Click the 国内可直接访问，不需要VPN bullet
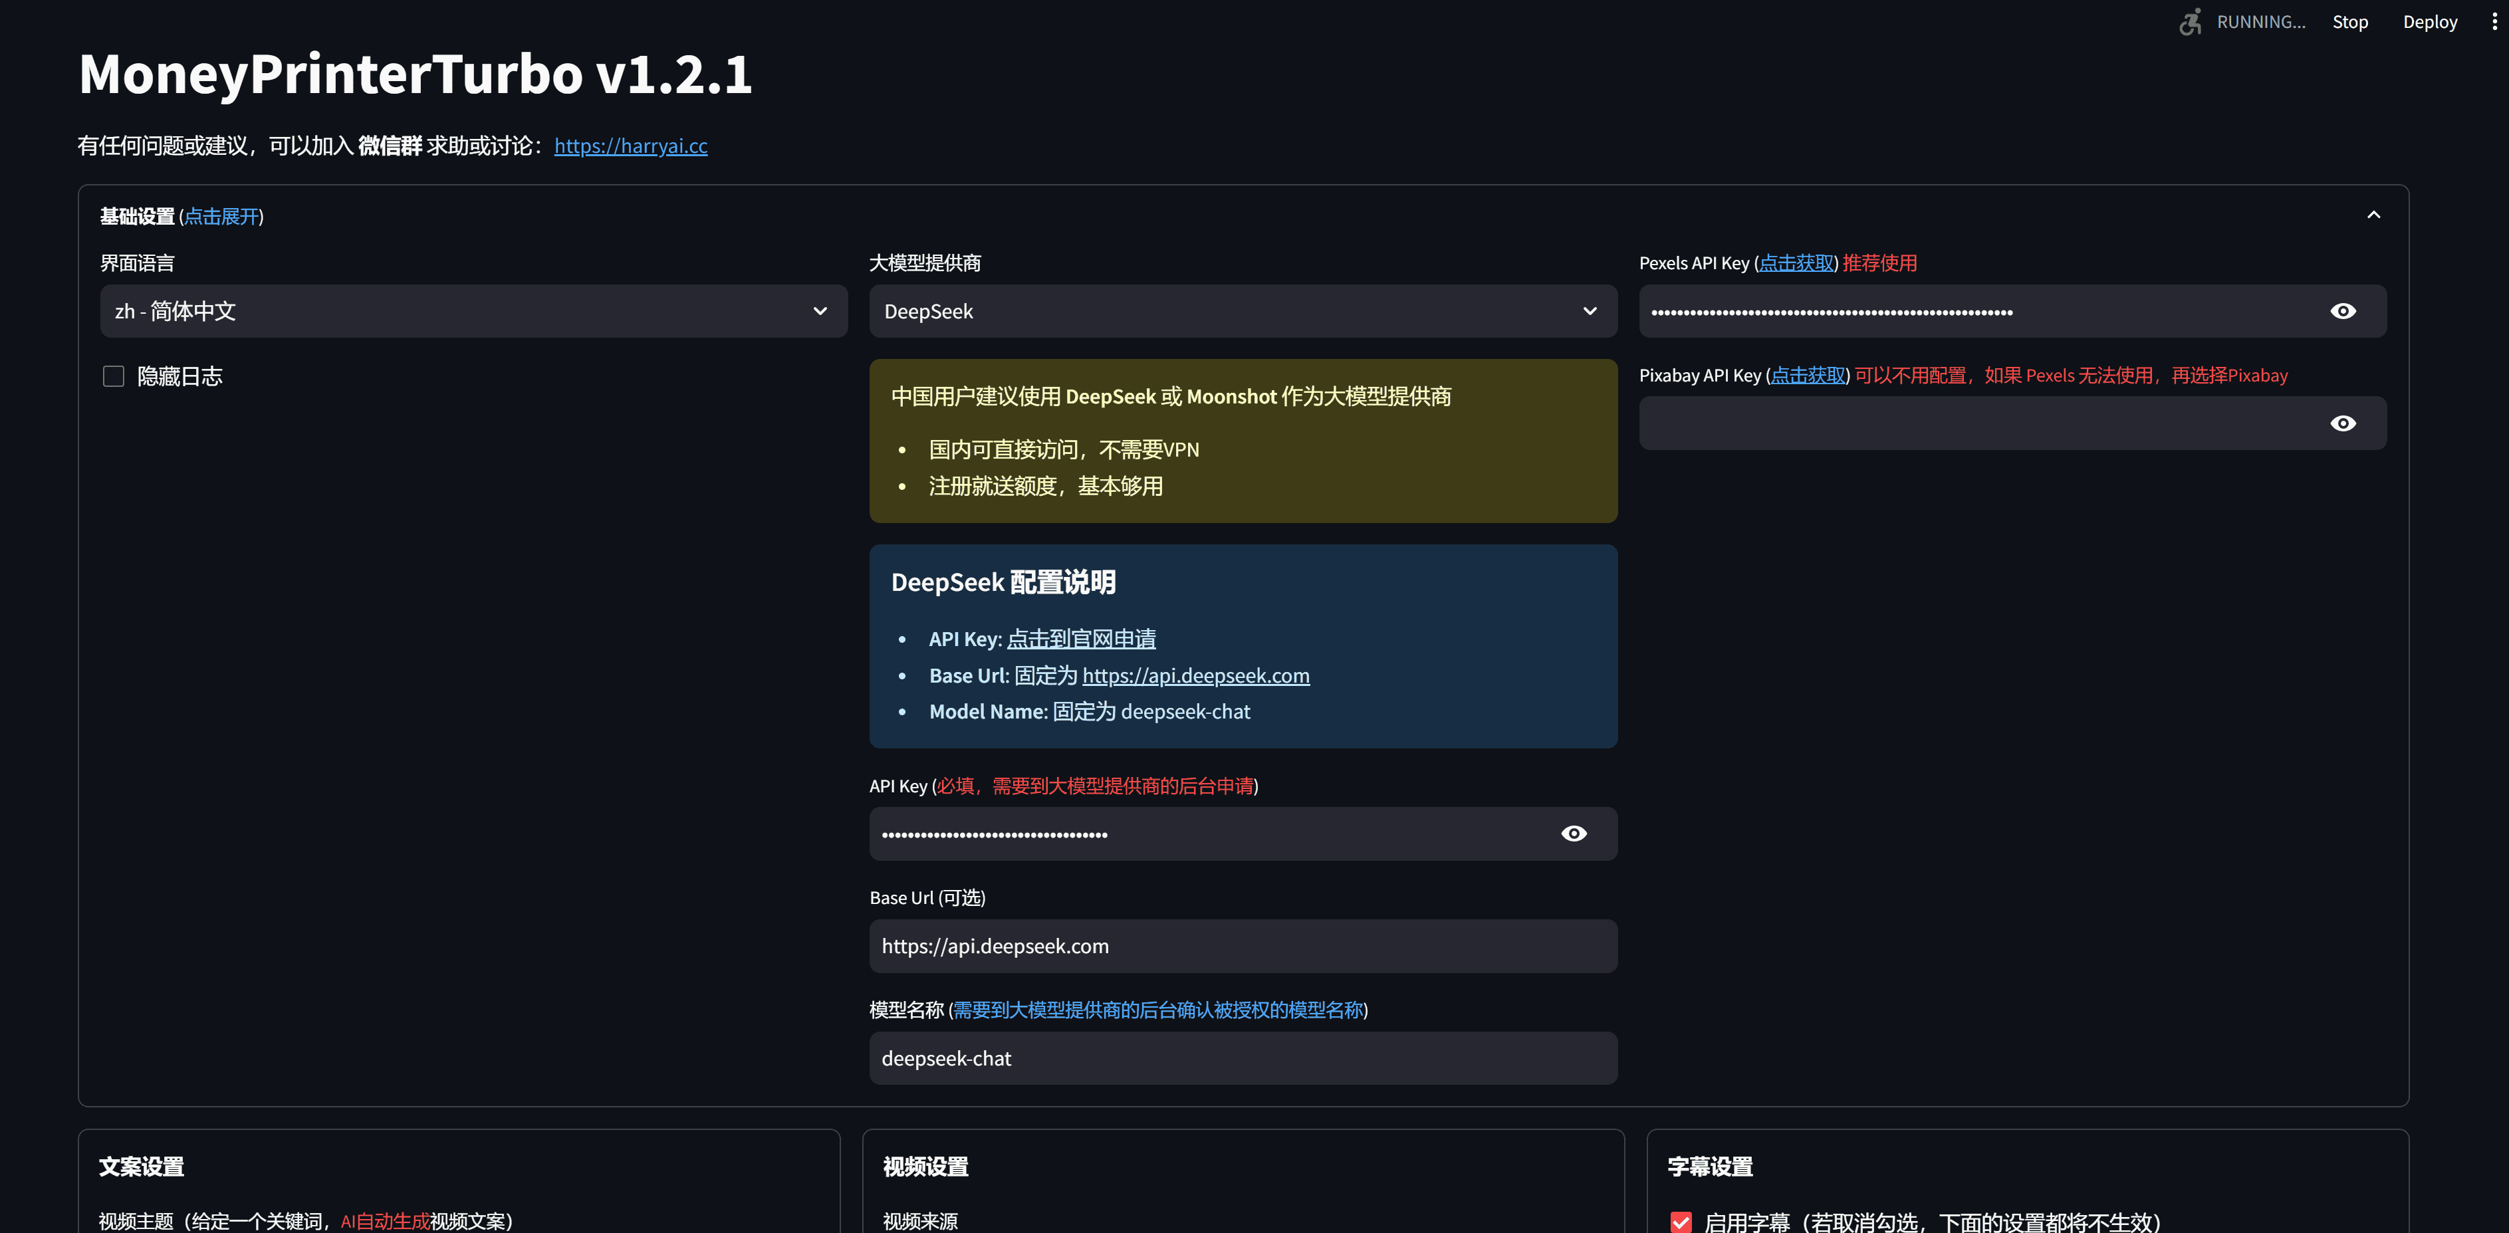 [1064, 449]
